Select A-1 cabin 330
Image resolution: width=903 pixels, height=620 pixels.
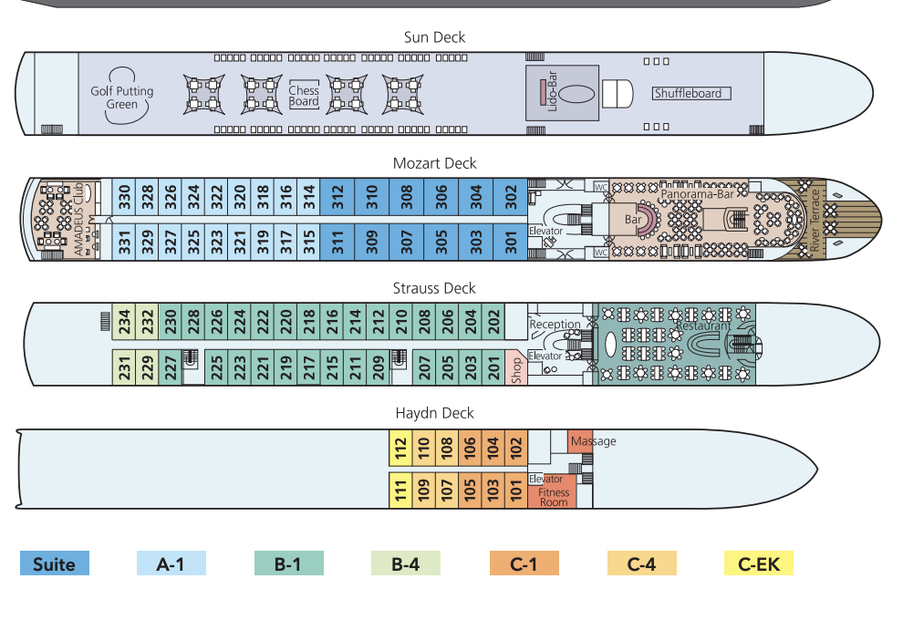pyautogui.click(x=124, y=197)
